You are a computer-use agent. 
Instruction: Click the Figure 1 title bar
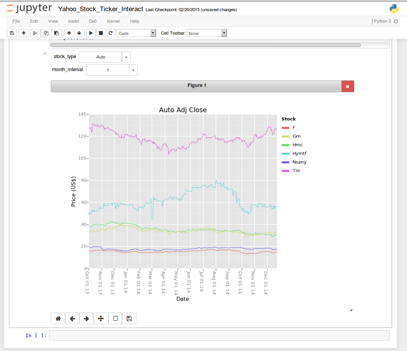[x=196, y=87]
